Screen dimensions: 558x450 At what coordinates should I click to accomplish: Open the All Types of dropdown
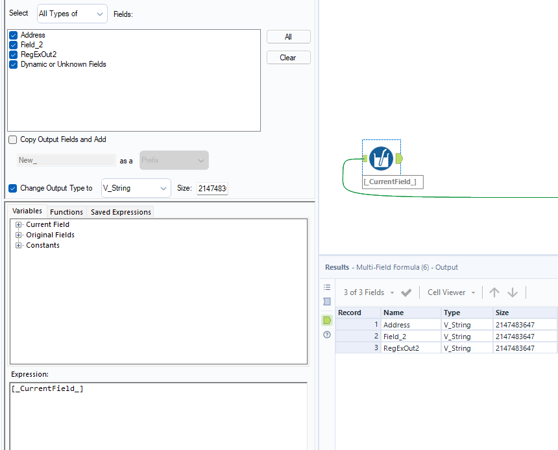coord(71,13)
